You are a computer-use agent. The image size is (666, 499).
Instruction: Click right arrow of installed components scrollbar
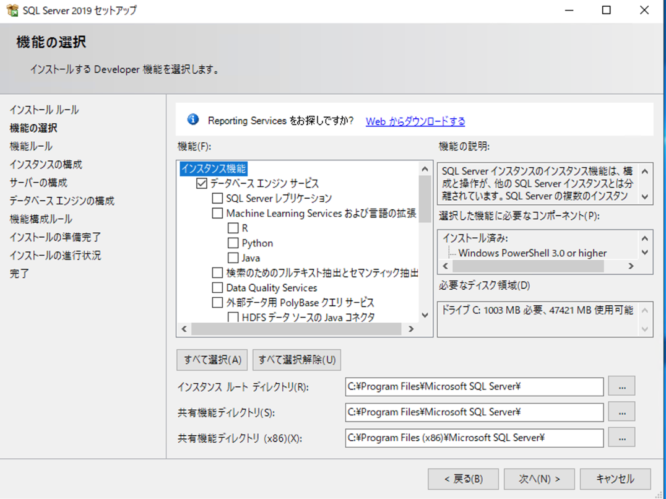pyautogui.click(x=631, y=266)
